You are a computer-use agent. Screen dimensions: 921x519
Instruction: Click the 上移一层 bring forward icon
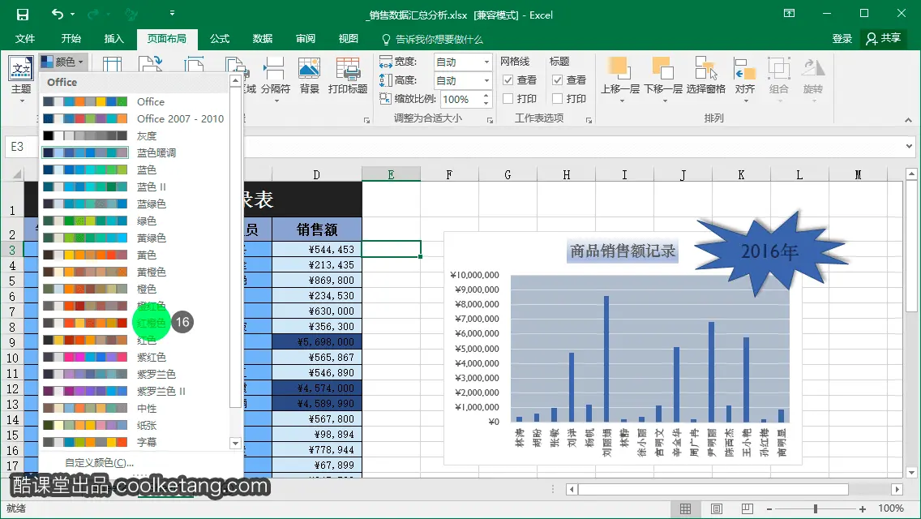620,80
